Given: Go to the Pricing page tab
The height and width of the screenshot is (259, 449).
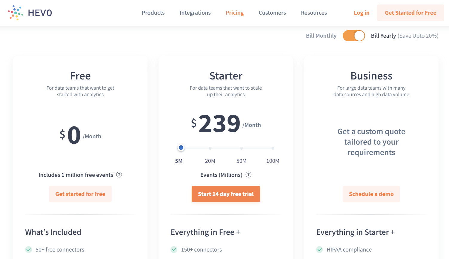Looking at the screenshot, I should point(235,13).
